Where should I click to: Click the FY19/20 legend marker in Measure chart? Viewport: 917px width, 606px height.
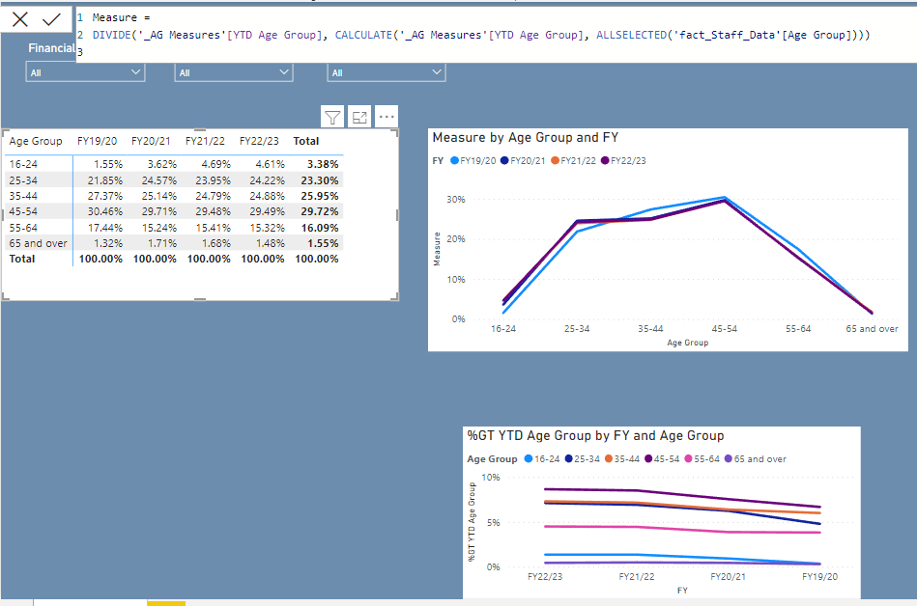tap(454, 161)
